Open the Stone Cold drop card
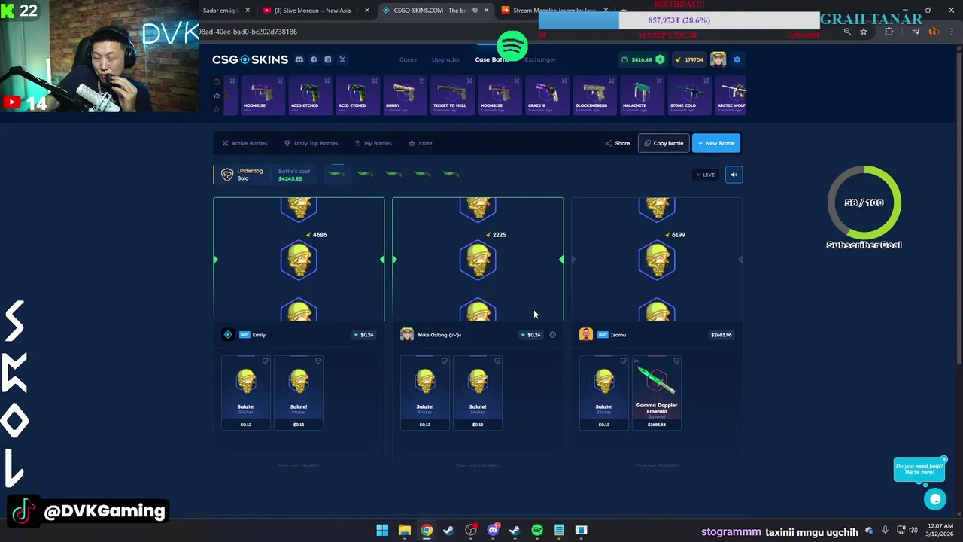Screen dimensions: 963x542 click(688, 96)
